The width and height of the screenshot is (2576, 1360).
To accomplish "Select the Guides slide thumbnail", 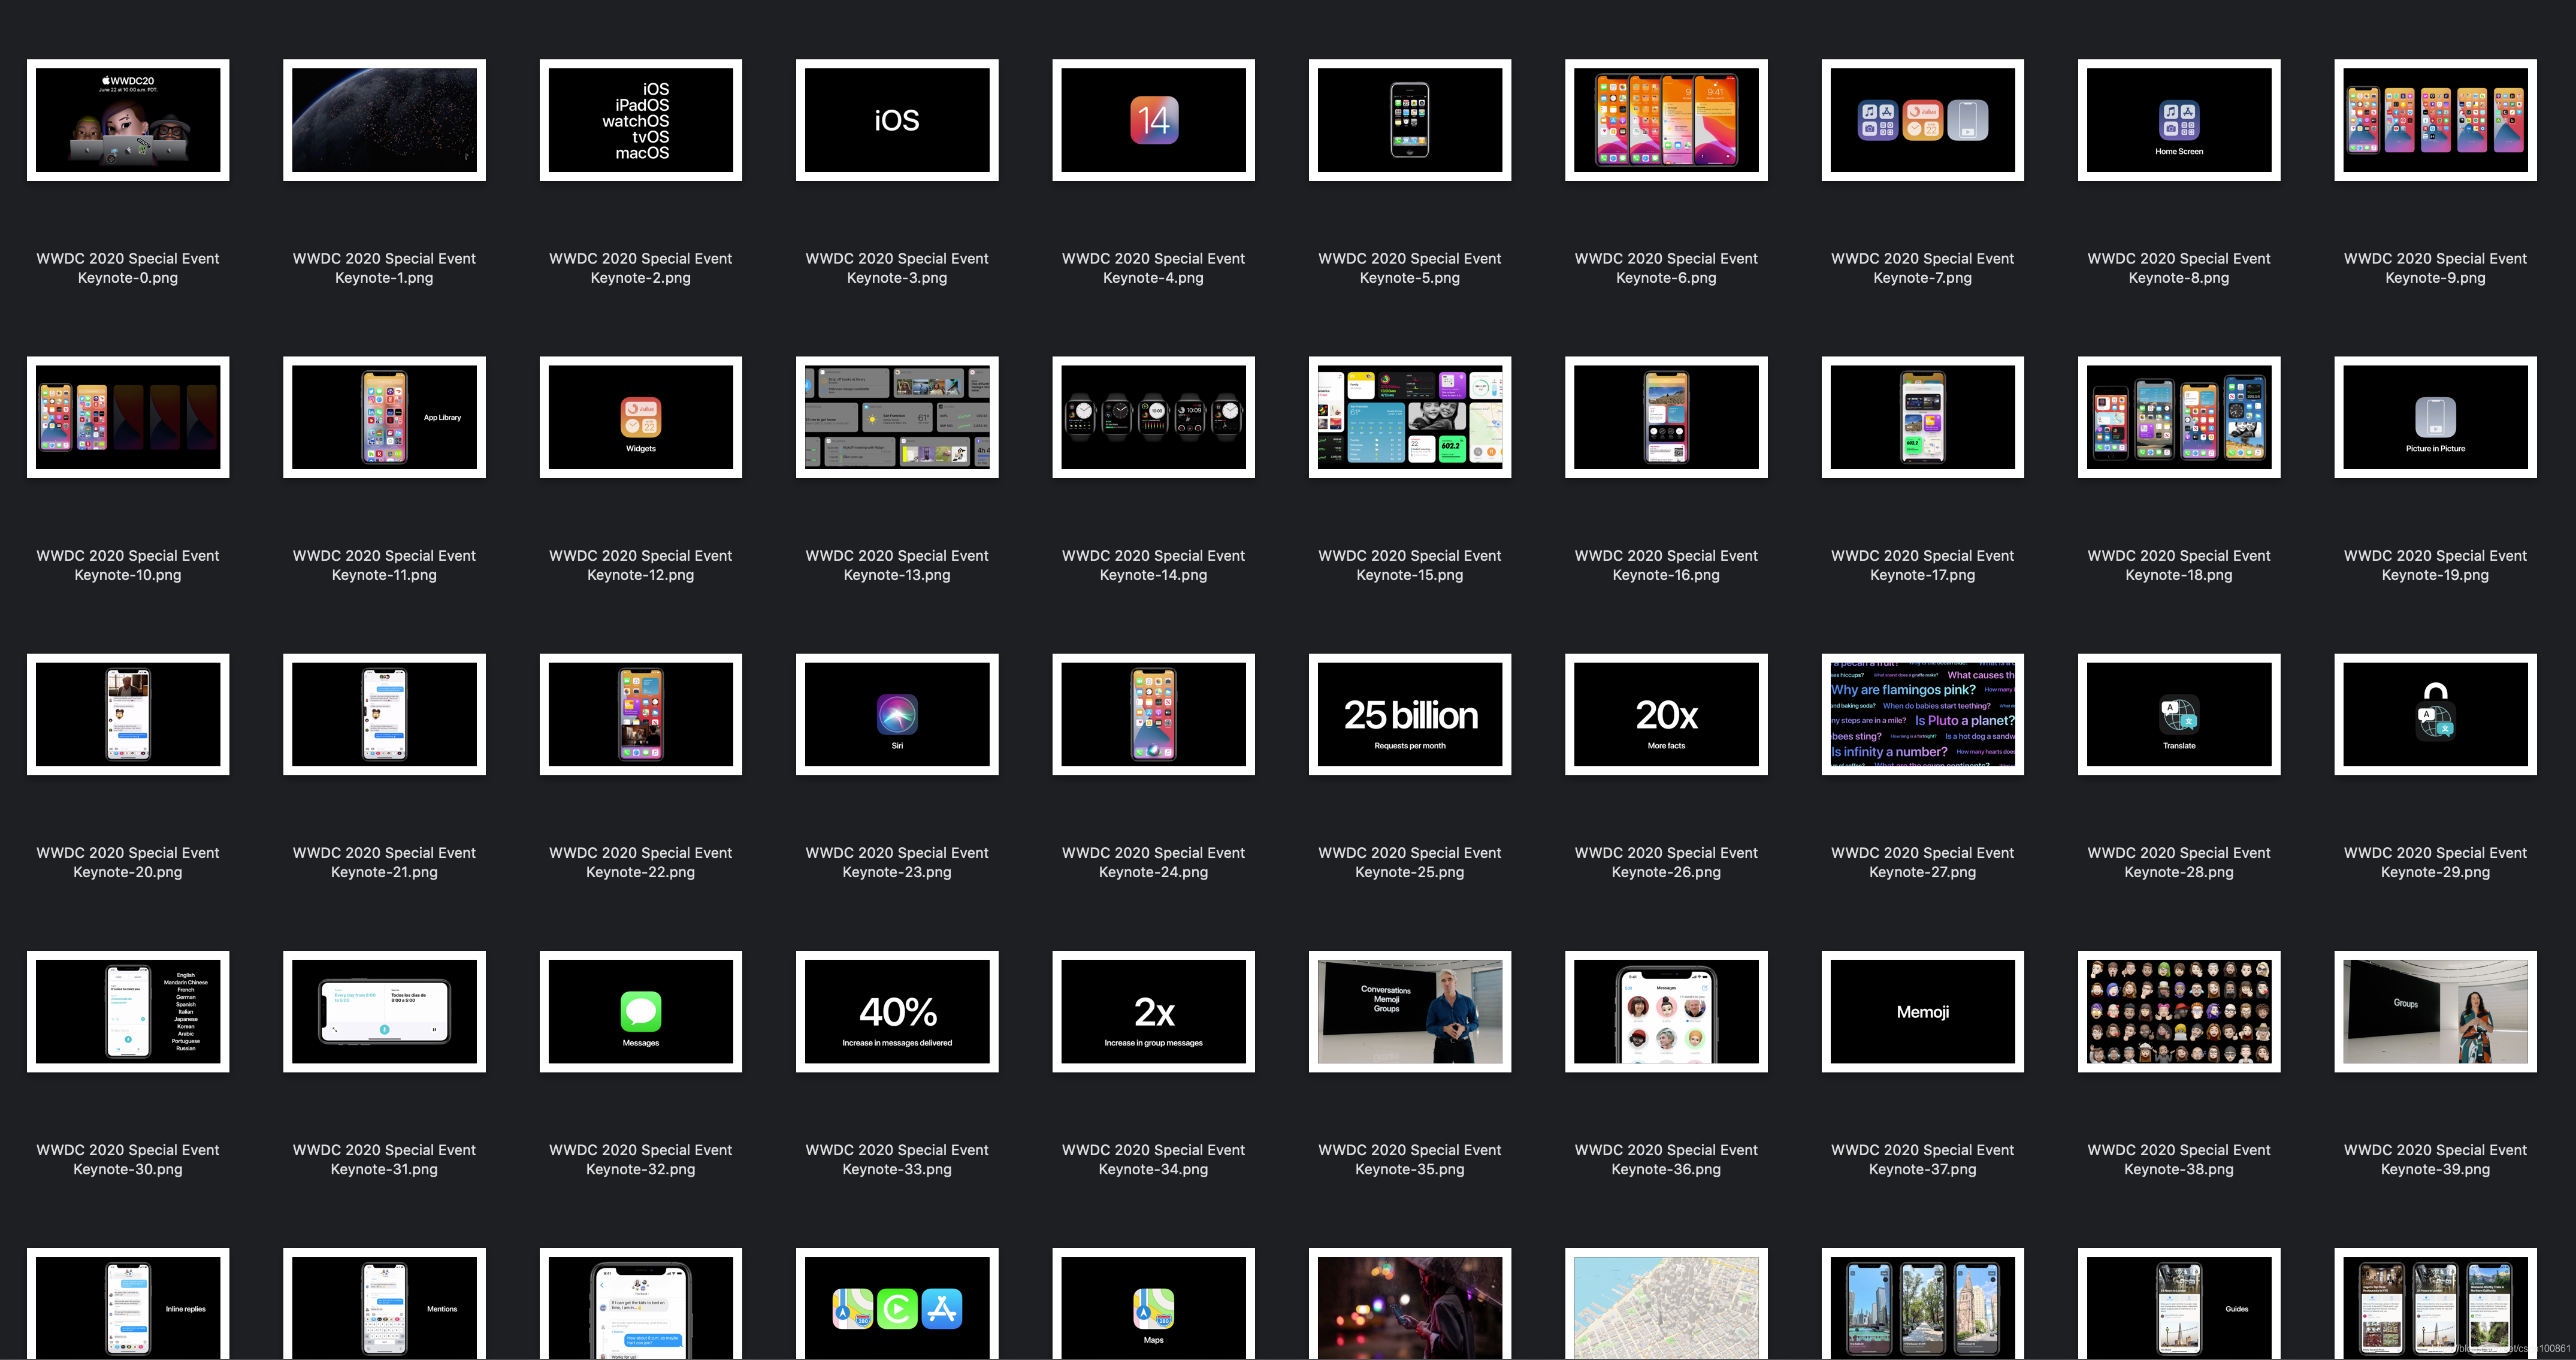I will [x=2179, y=1304].
